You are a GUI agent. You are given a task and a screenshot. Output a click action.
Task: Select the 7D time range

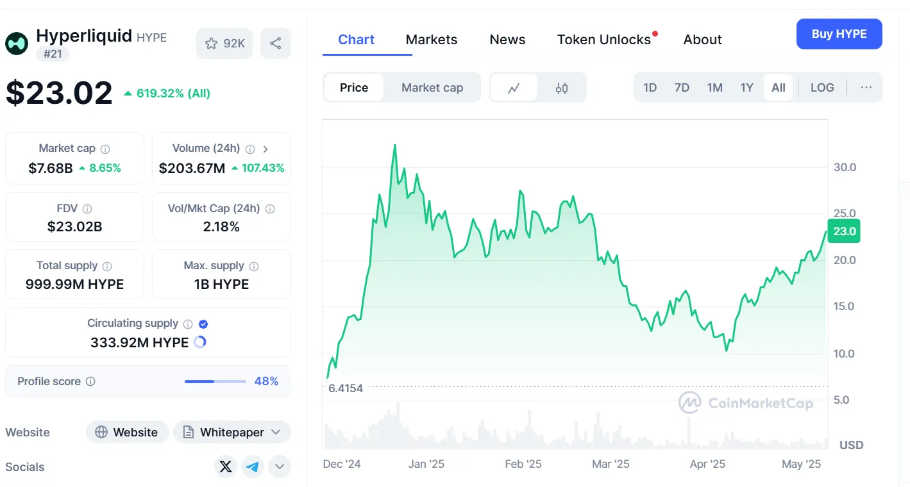pyautogui.click(x=682, y=88)
